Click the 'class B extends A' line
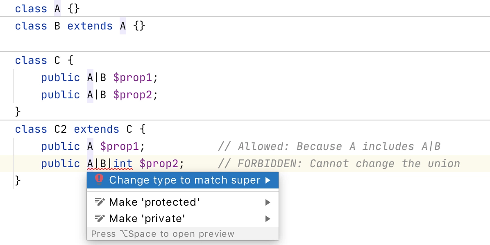This screenshot has height=245, width=490. point(80,26)
